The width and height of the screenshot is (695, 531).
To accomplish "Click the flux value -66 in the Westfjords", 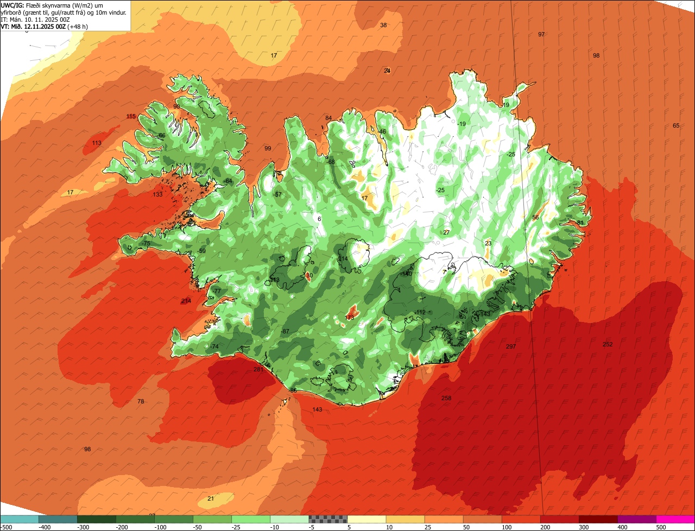I will pyautogui.click(x=161, y=135).
